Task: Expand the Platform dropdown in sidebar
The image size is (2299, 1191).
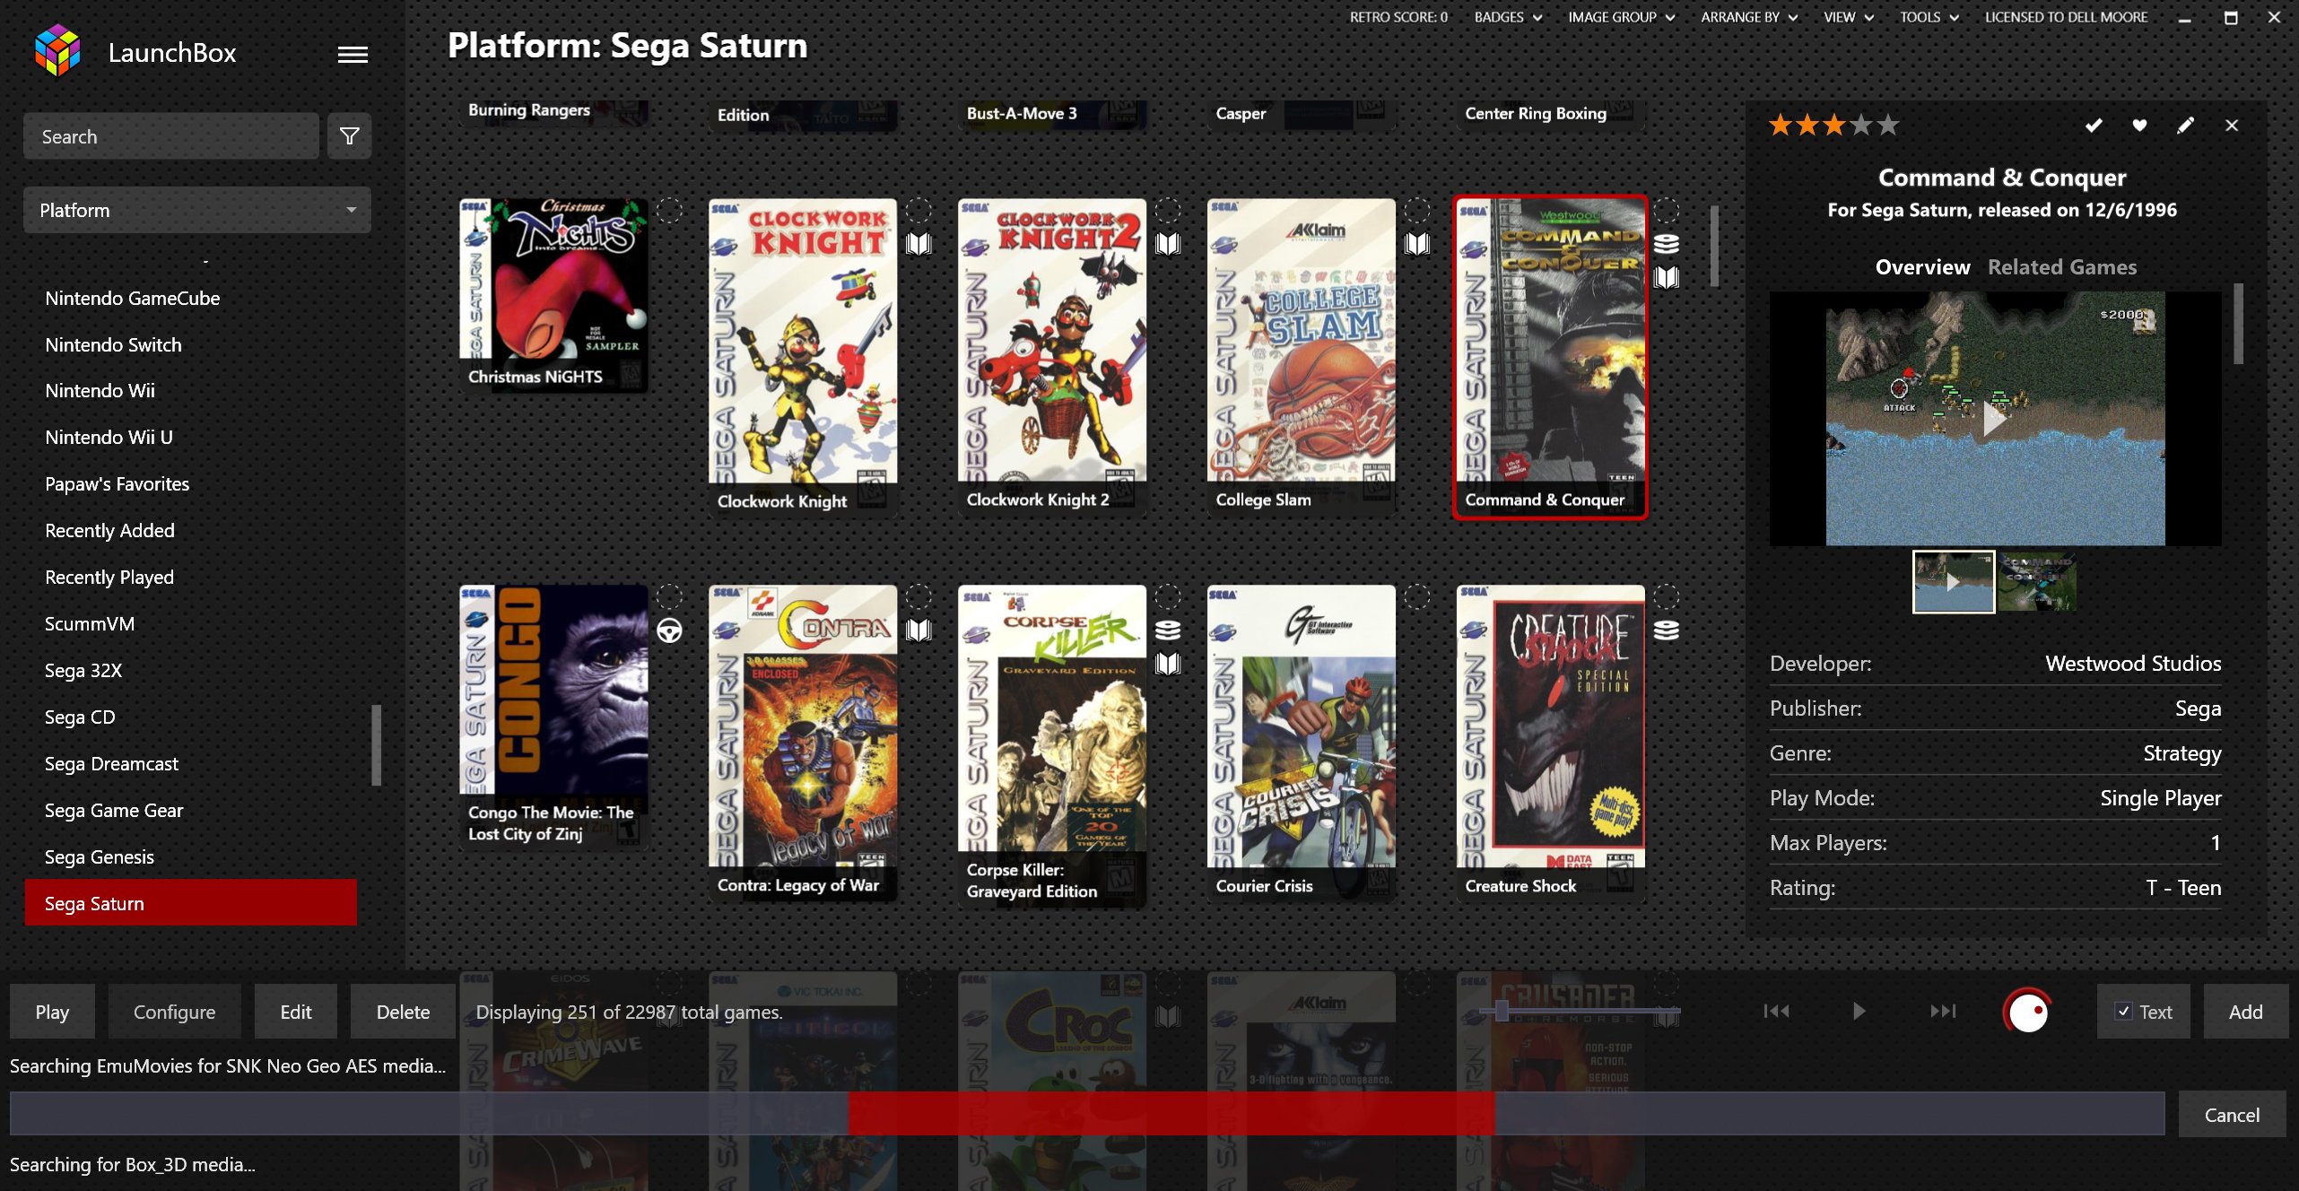Action: tap(197, 210)
